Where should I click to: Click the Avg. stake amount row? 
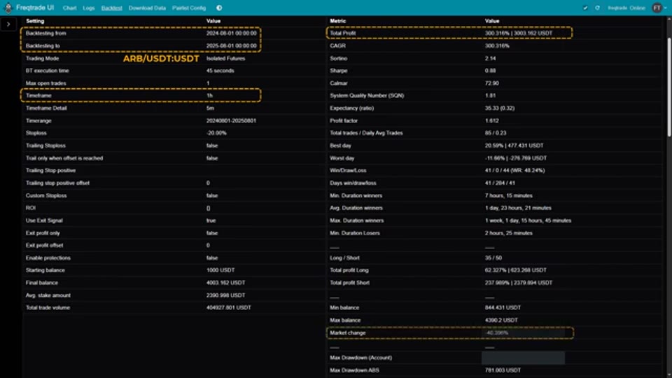click(174, 295)
